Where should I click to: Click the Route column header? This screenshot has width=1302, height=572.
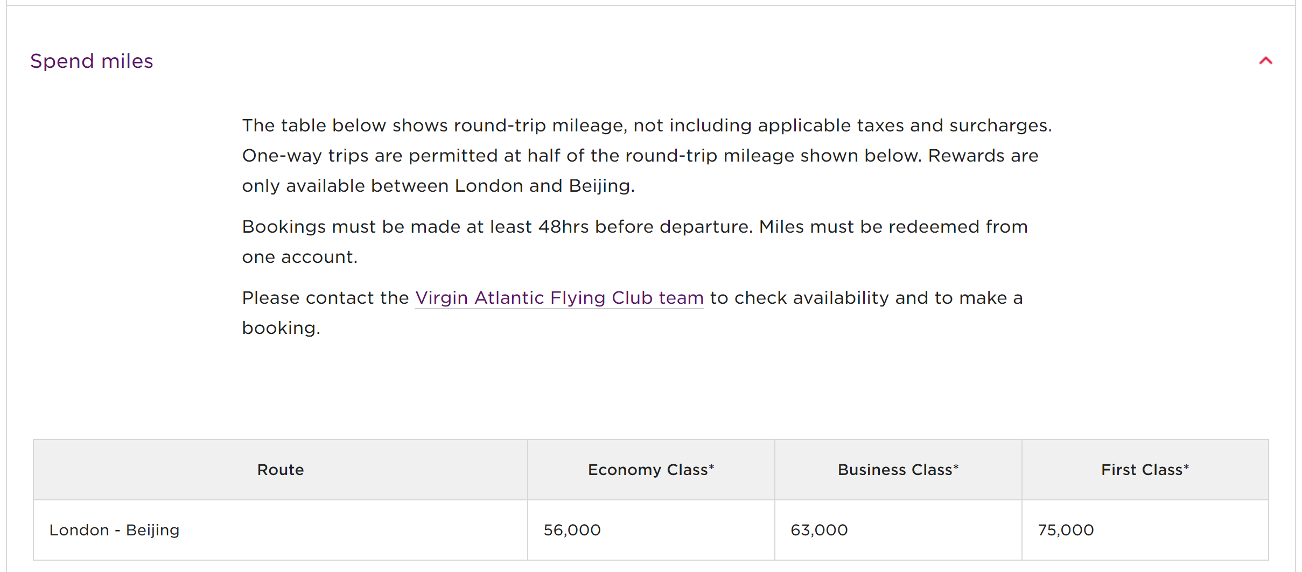pos(280,470)
